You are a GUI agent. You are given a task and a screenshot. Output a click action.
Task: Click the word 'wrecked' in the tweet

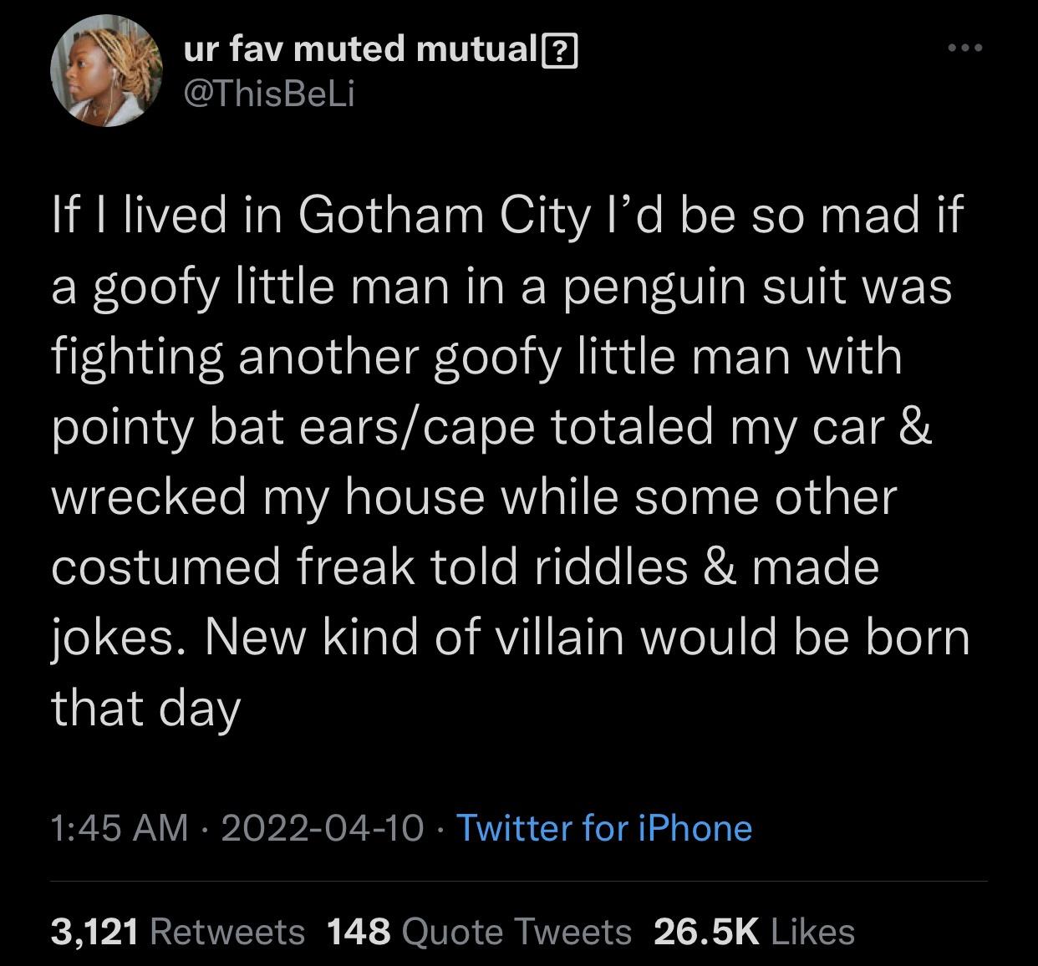(x=148, y=497)
